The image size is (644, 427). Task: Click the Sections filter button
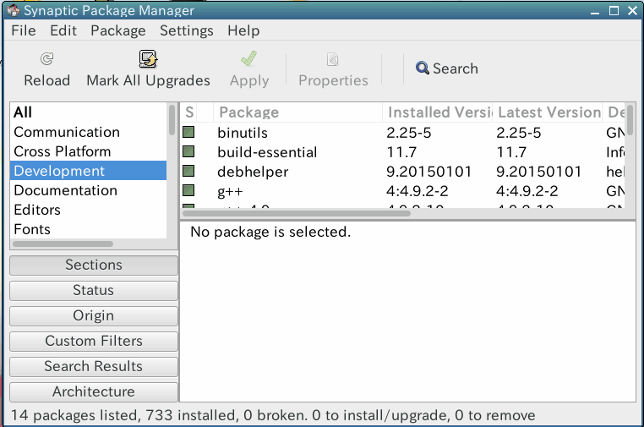click(x=94, y=265)
